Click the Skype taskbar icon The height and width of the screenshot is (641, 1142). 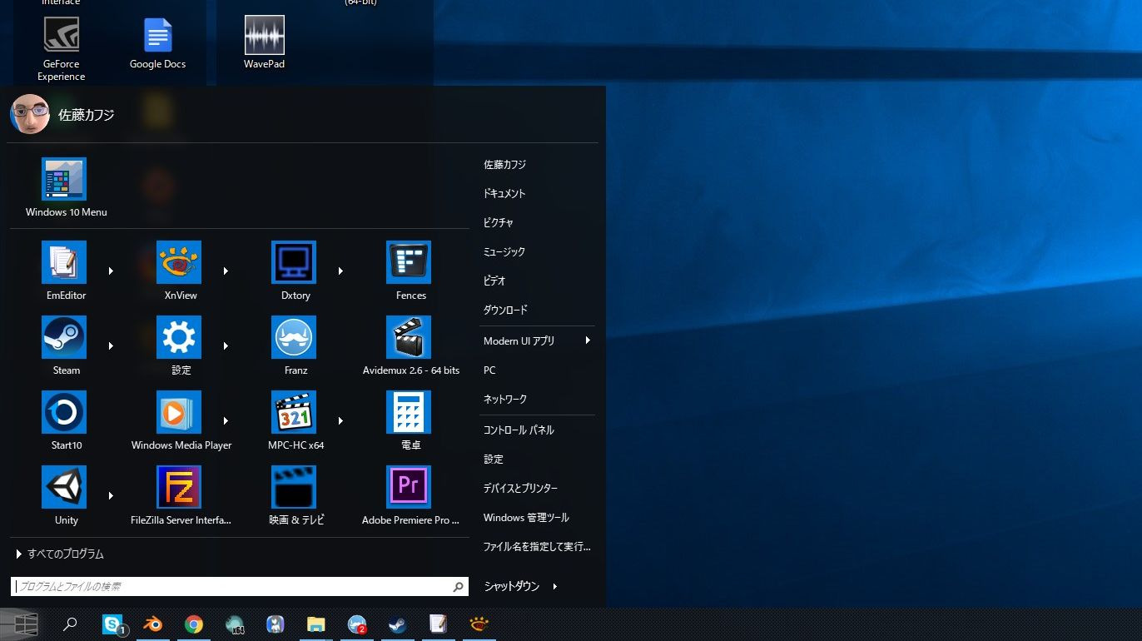click(113, 624)
